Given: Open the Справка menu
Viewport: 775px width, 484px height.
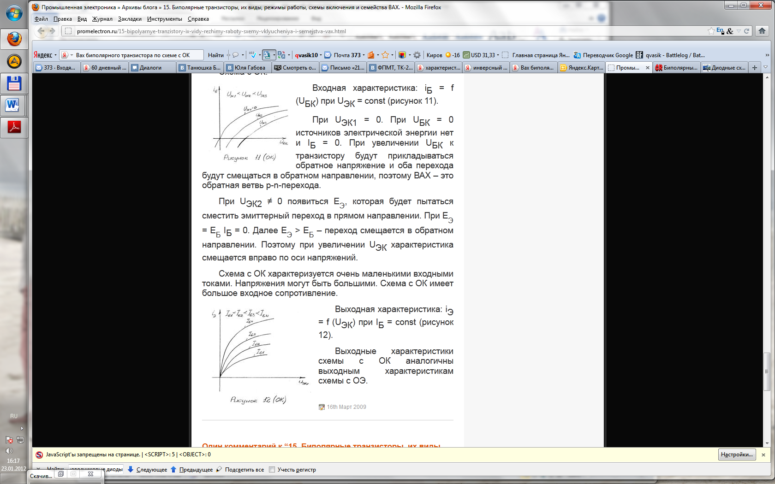Looking at the screenshot, I should click(198, 19).
